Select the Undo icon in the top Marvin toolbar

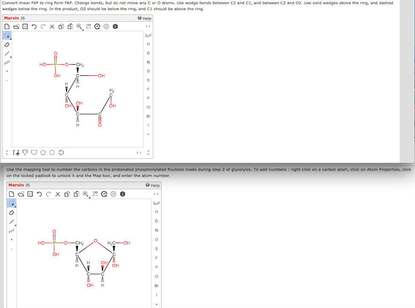34,26
